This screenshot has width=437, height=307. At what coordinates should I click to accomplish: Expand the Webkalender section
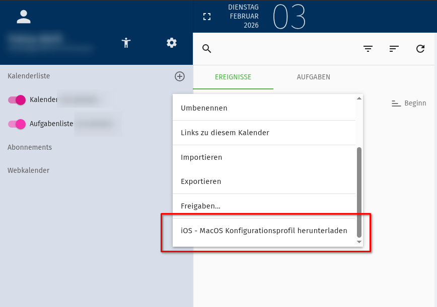click(x=29, y=170)
